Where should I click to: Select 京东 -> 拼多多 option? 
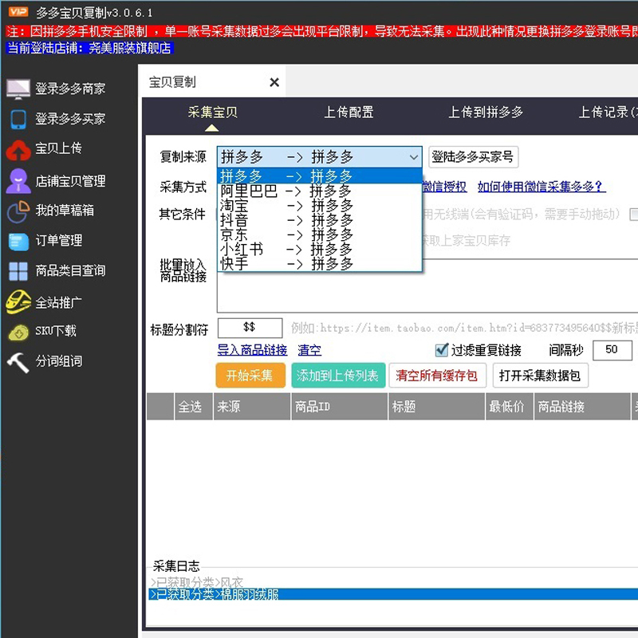pyautogui.click(x=320, y=234)
